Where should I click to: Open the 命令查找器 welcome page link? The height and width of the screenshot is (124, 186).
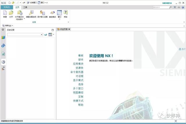(77, 72)
